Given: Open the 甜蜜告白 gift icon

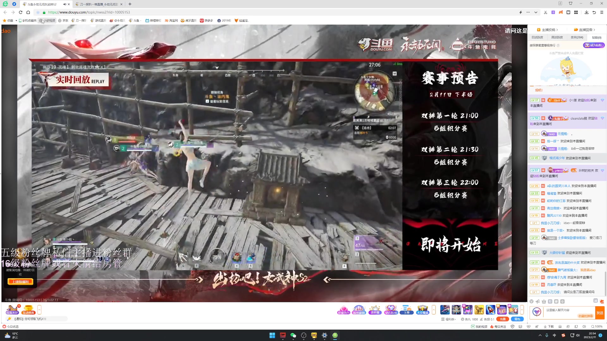Looking at the screenshot, I should point(344,310).
